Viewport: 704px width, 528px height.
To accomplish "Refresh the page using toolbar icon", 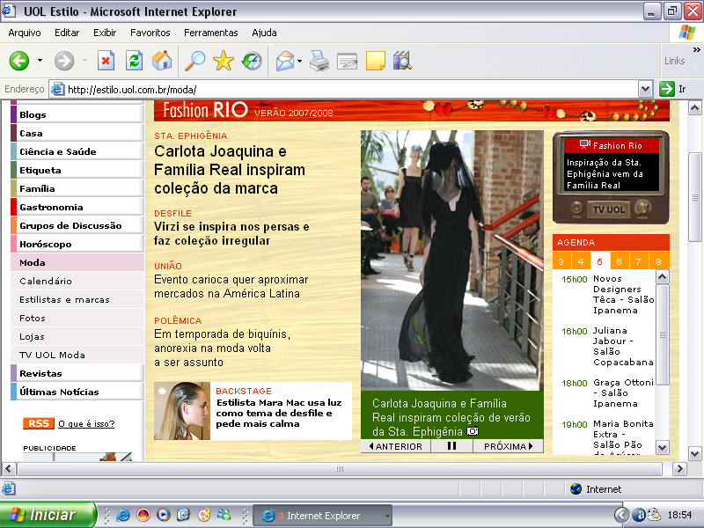I will 134,61.
